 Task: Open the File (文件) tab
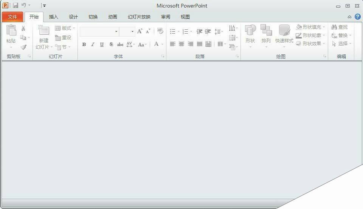tap(12, 17)
